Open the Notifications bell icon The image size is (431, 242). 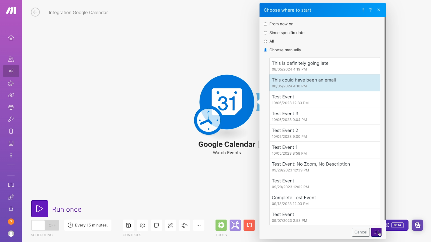pos(11,209)
